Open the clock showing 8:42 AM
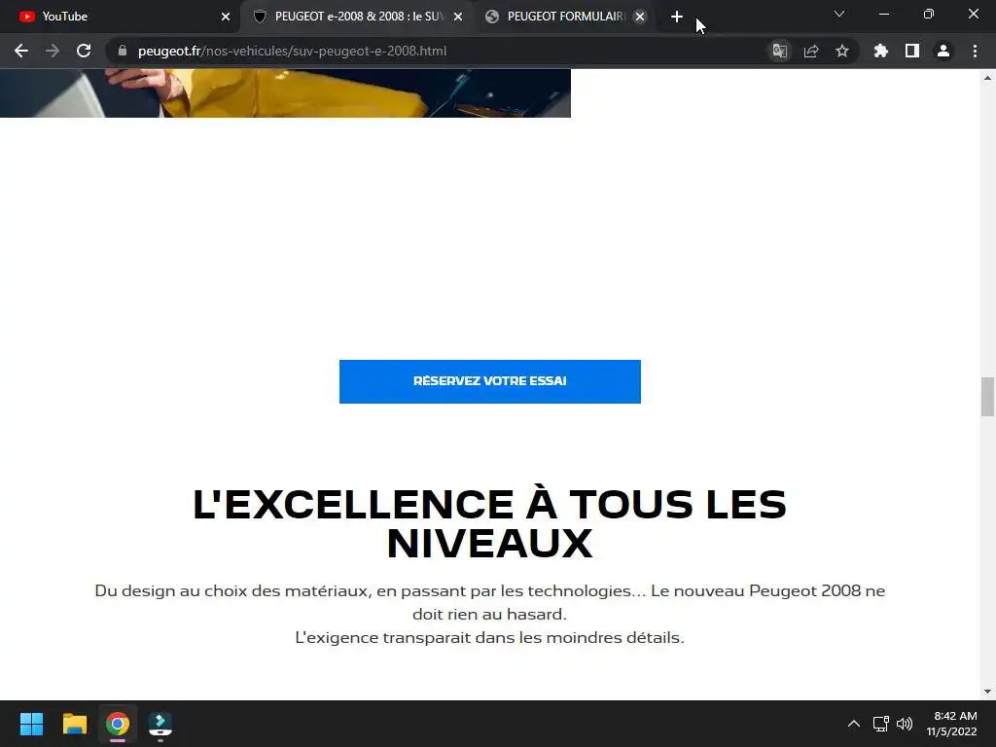The image size is (996, 747). point(951,724)
